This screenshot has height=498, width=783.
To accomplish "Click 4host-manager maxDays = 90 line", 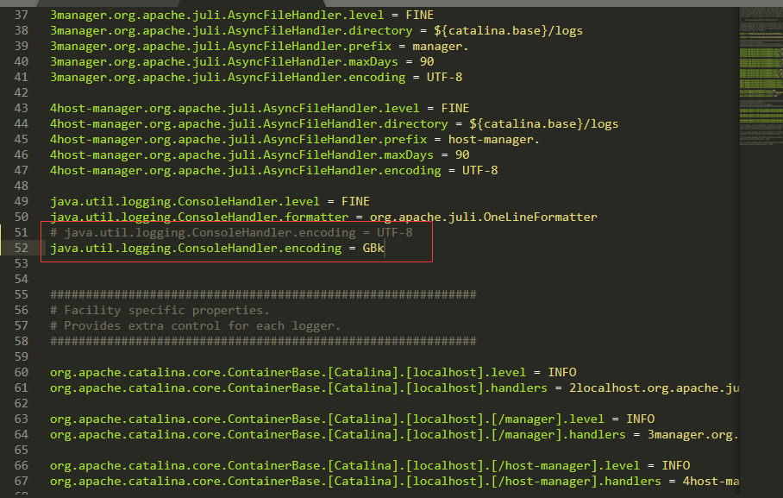I will pyautogui.click(x=260, y=154).
